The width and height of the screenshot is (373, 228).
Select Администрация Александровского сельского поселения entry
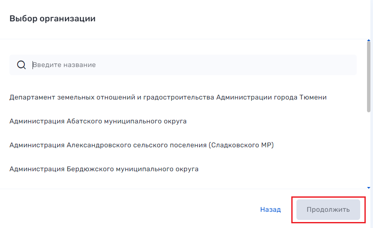click(141, 145)
